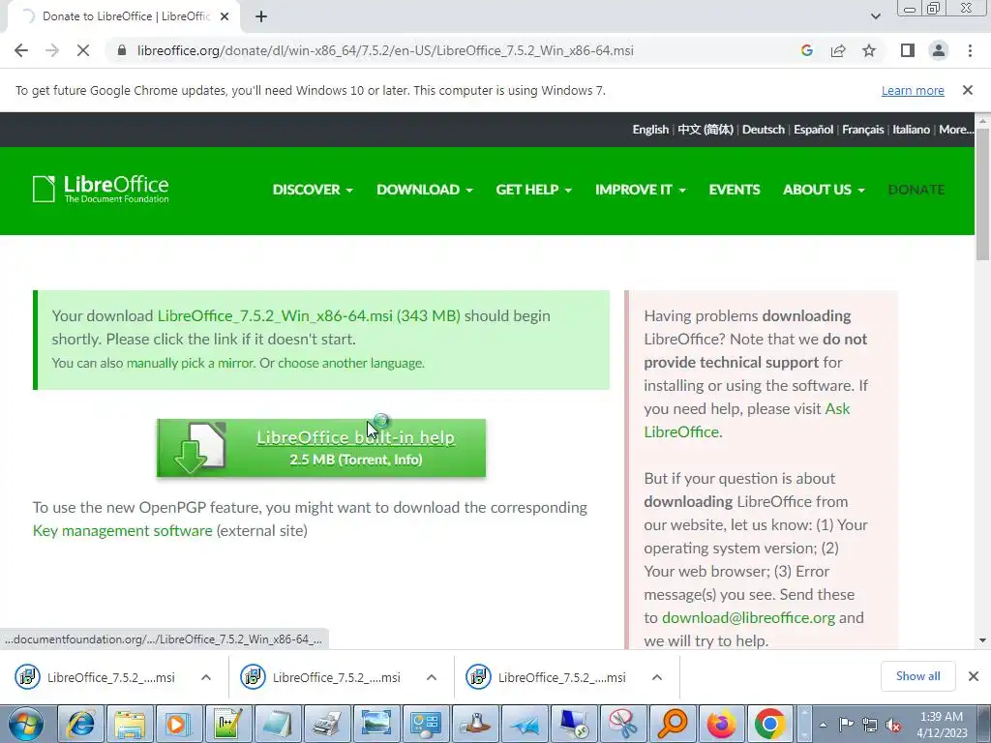This screenshot has height=743, width=991.
Task: Click download@libreoffice.org email link
Action: [x=748, y=618]
